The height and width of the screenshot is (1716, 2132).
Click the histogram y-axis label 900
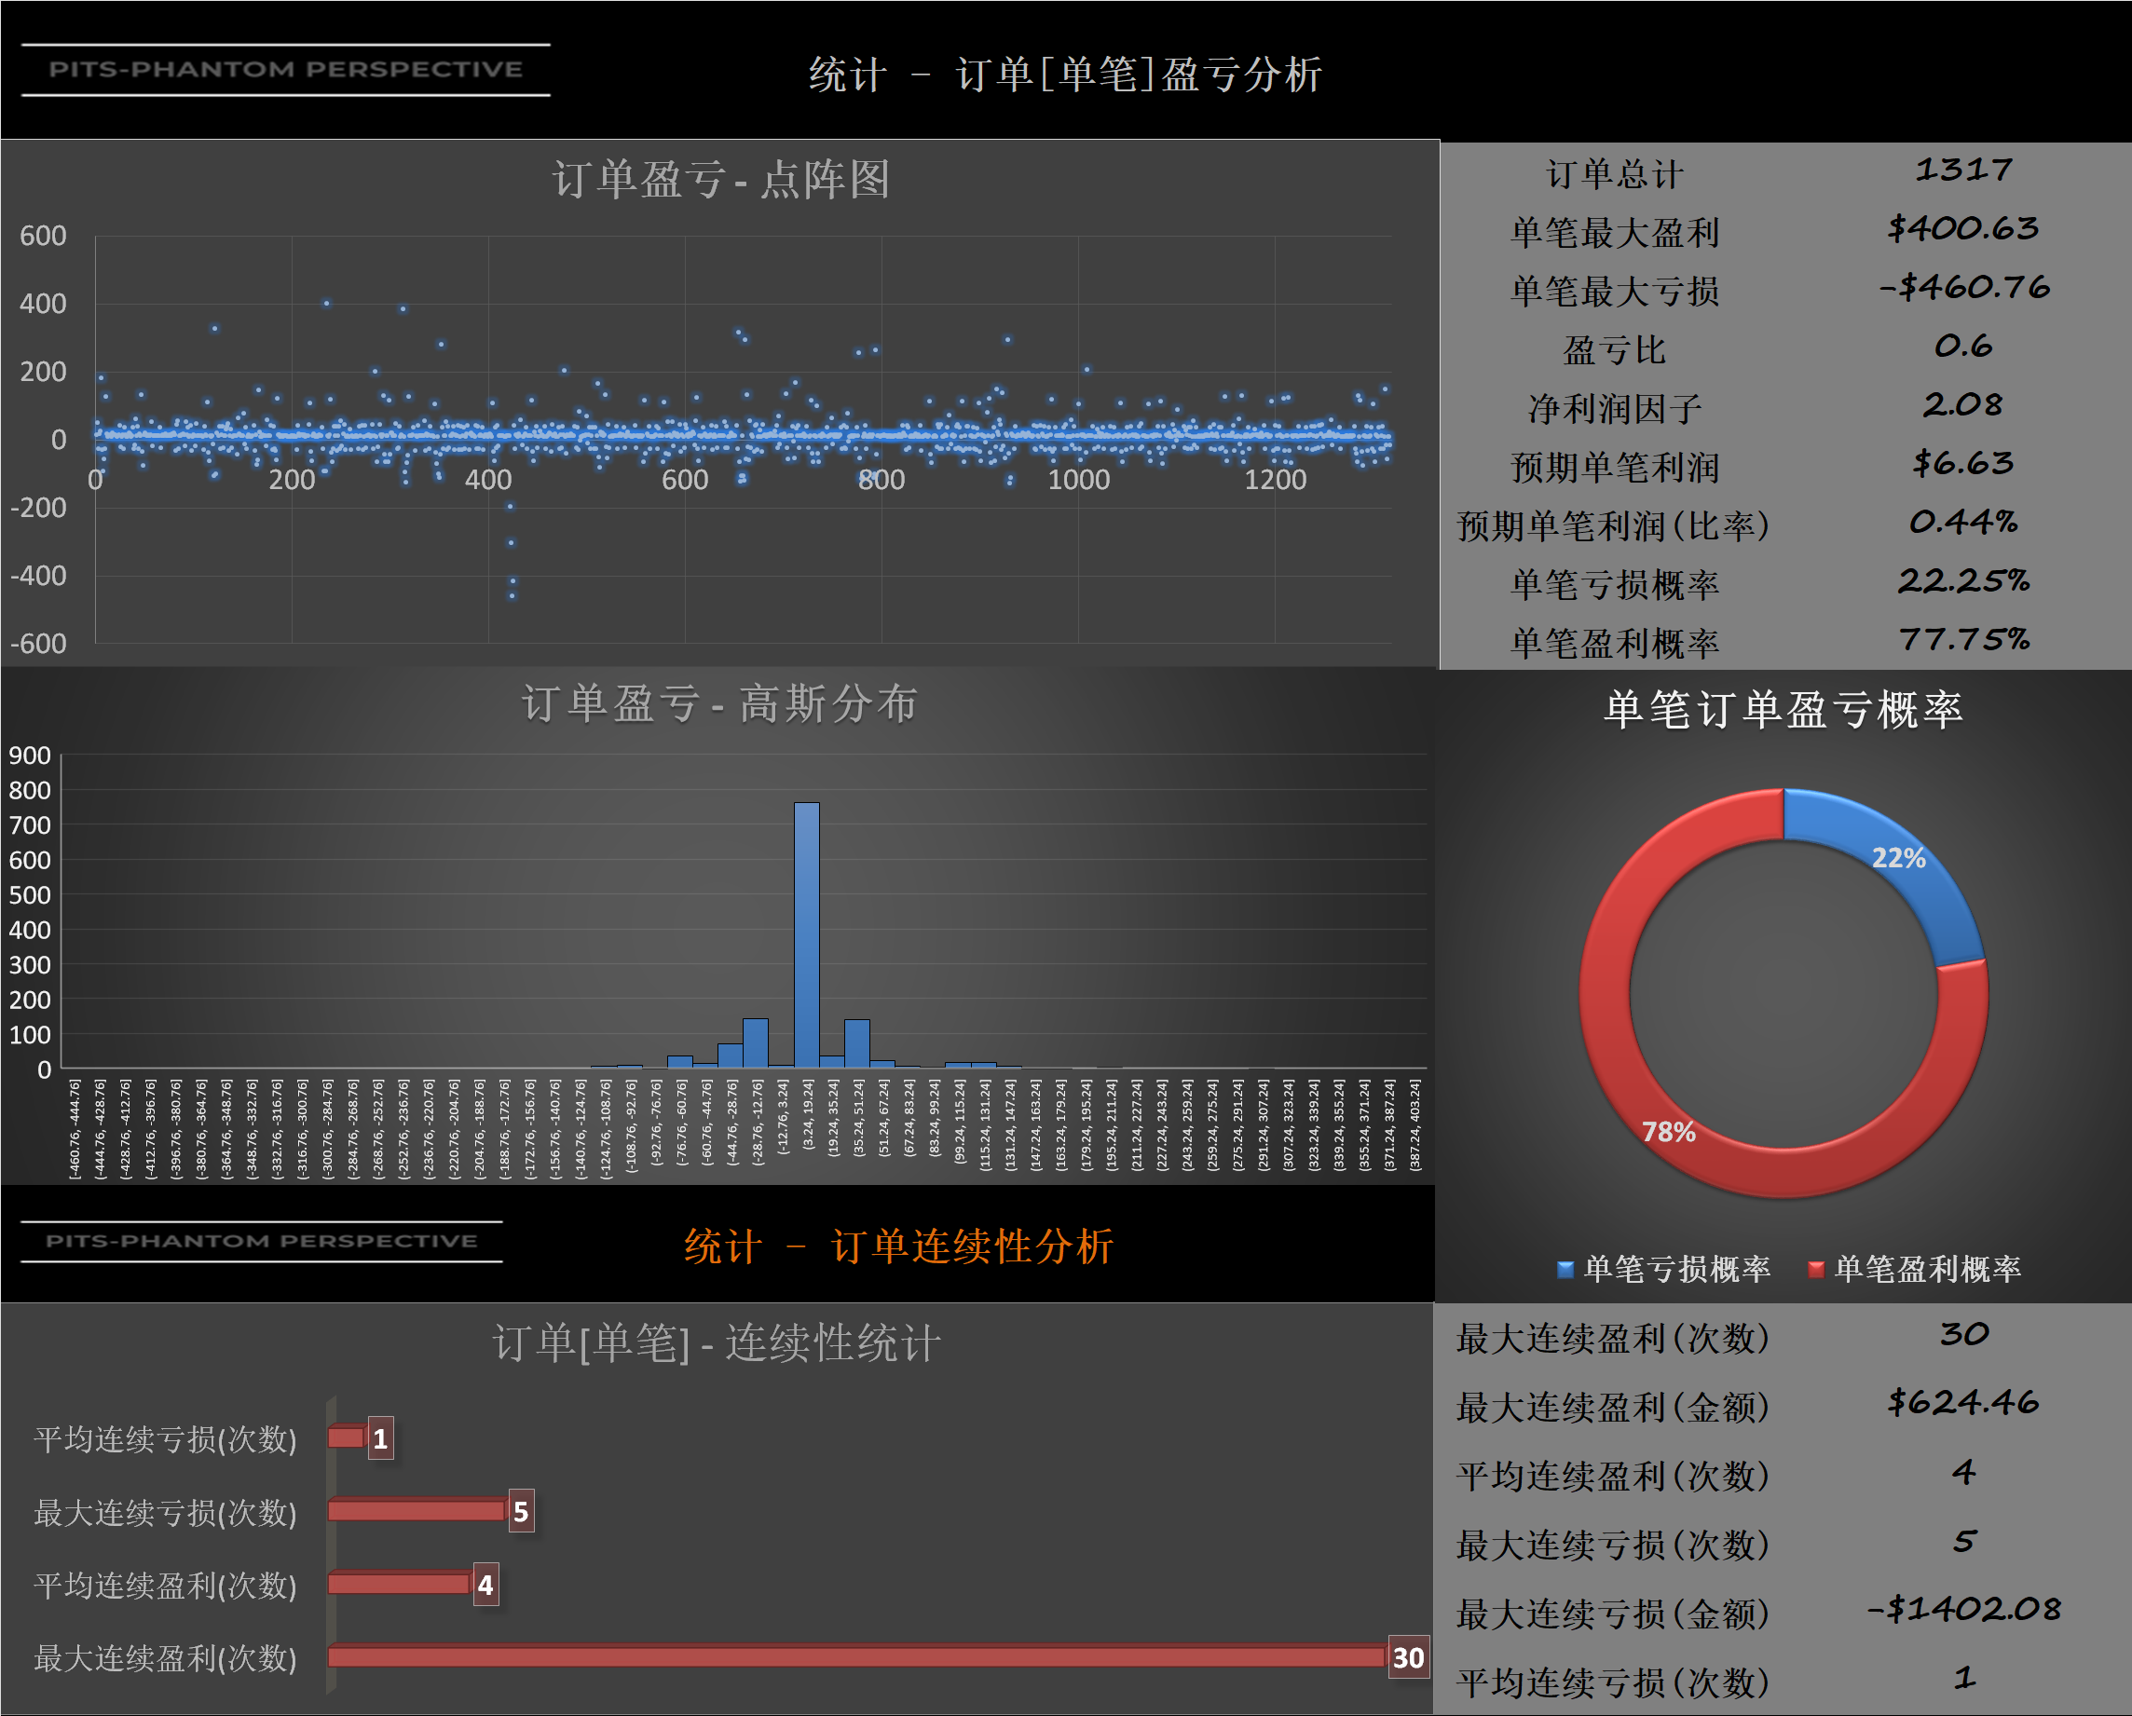[30, 756]
